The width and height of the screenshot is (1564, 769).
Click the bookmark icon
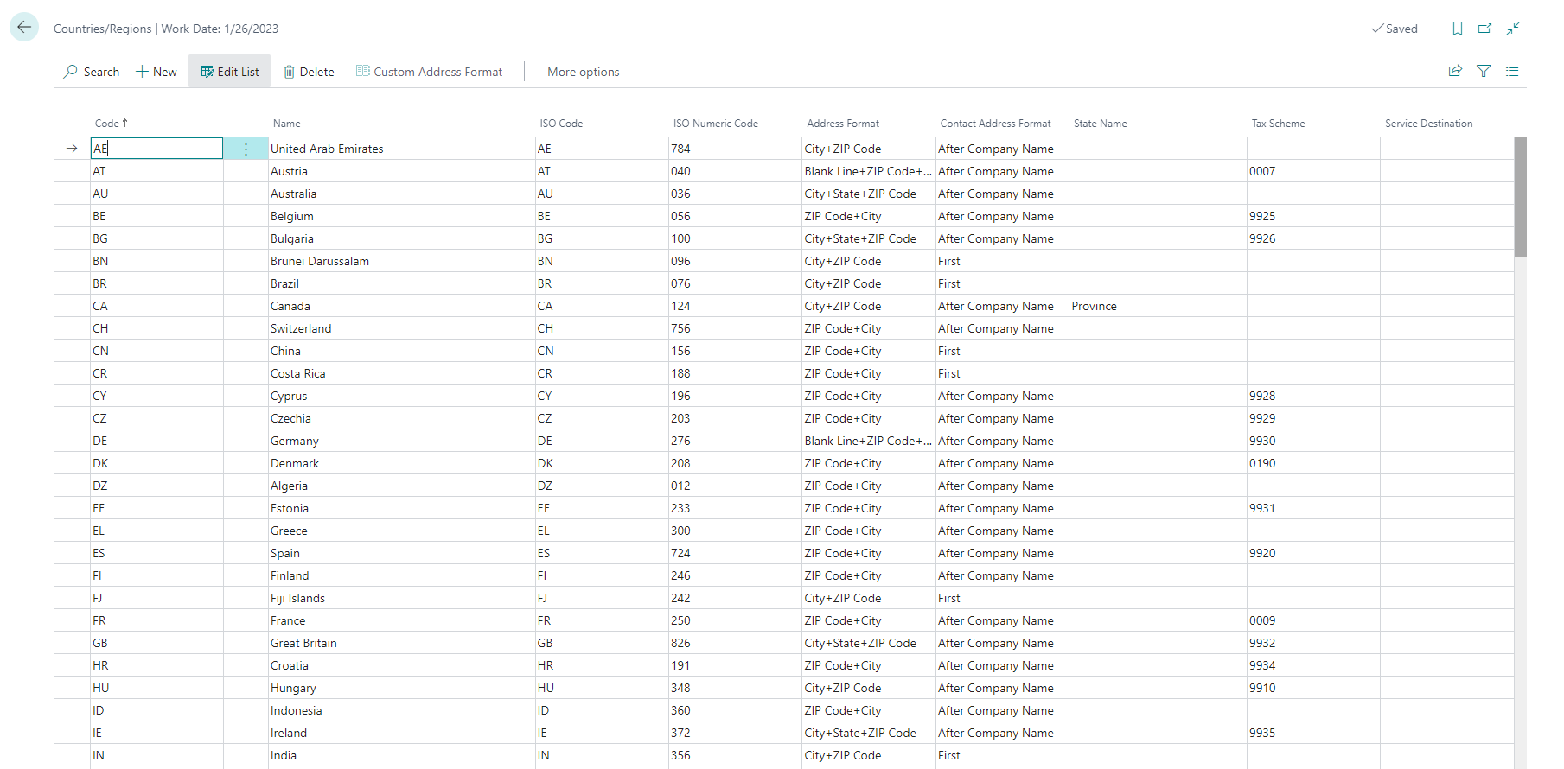pyautogui.click(x=1457, y=29)
